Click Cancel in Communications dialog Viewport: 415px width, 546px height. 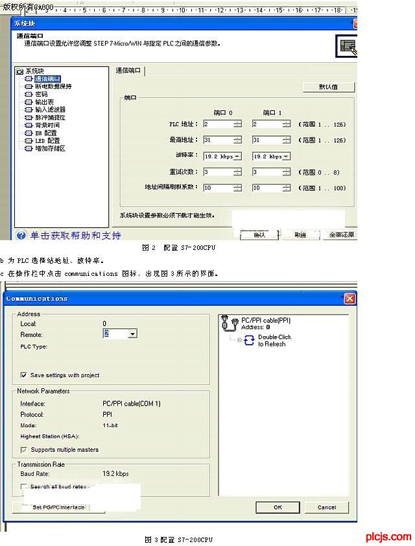pyautogui.click(x=327, y=507)
